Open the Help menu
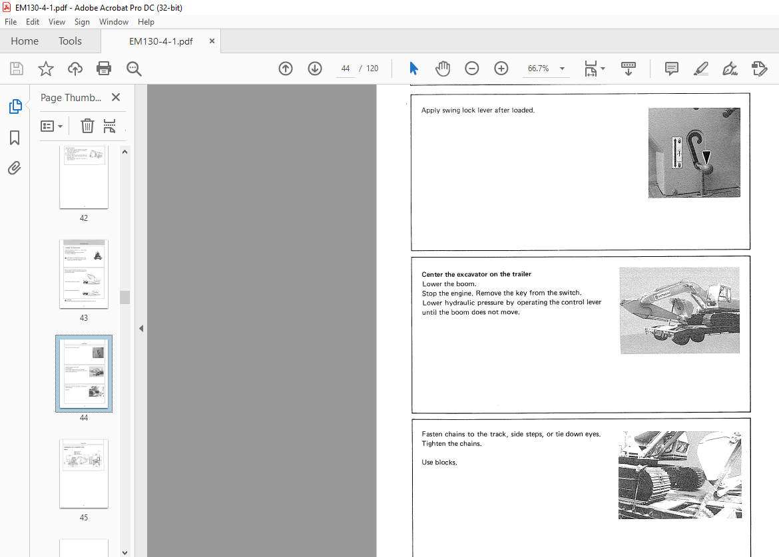 point(146,22)
